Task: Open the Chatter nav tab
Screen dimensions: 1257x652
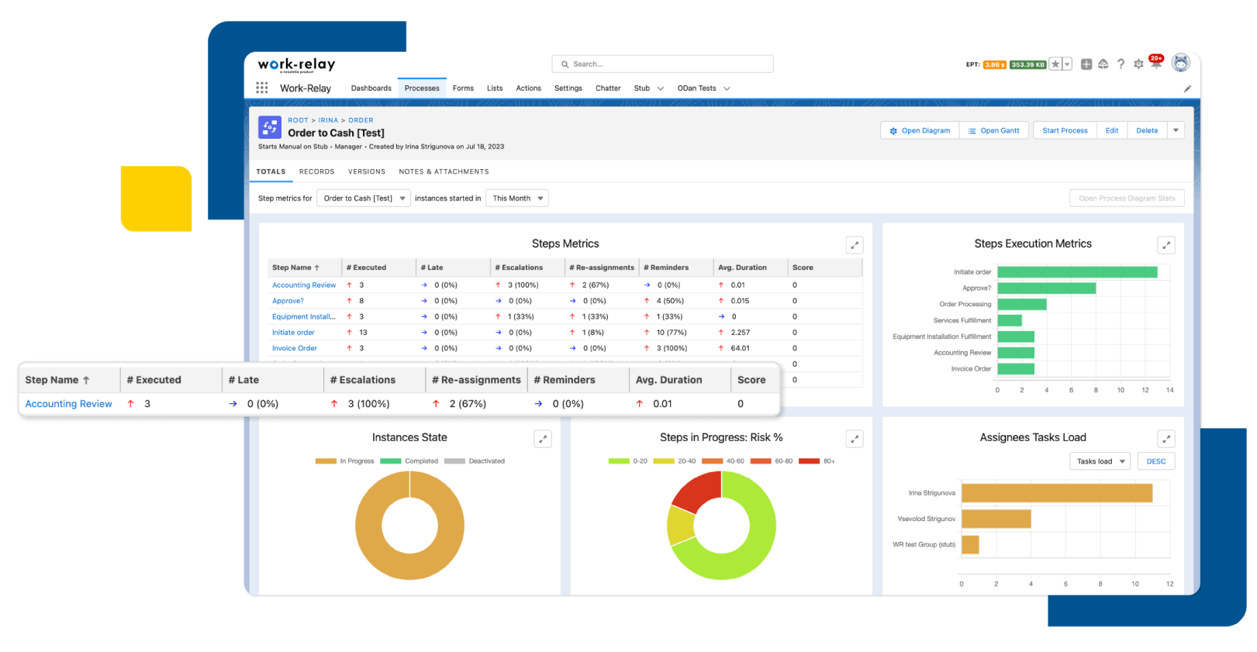Action: [x=608, y=88]
